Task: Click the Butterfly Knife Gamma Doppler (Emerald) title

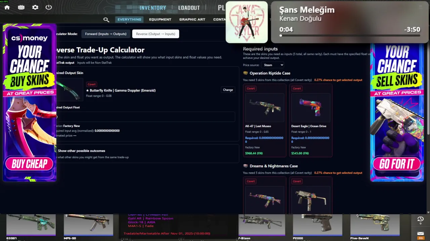Action: click(121, 90)
